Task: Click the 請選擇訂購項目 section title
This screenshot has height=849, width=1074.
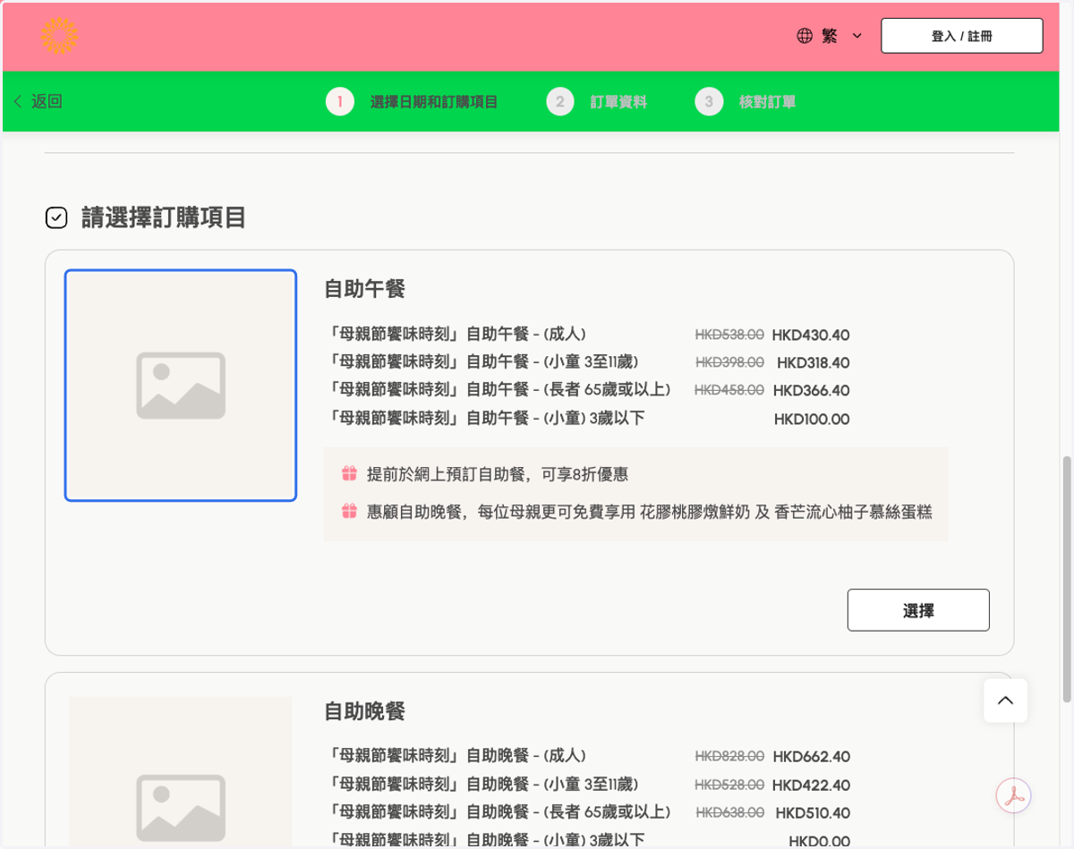Action: tap(164, 217)
